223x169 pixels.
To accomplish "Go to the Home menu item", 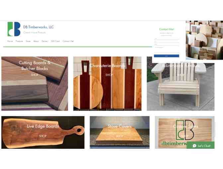I will (10, 41).
